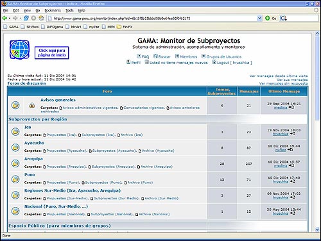
Task: Open the Bookmarks menu
Action: [53, 10]
